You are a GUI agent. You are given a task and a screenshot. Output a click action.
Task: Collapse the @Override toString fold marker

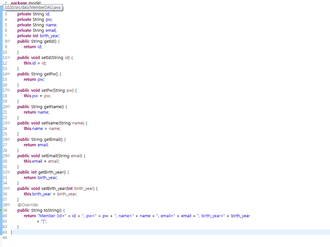(9, 205)
